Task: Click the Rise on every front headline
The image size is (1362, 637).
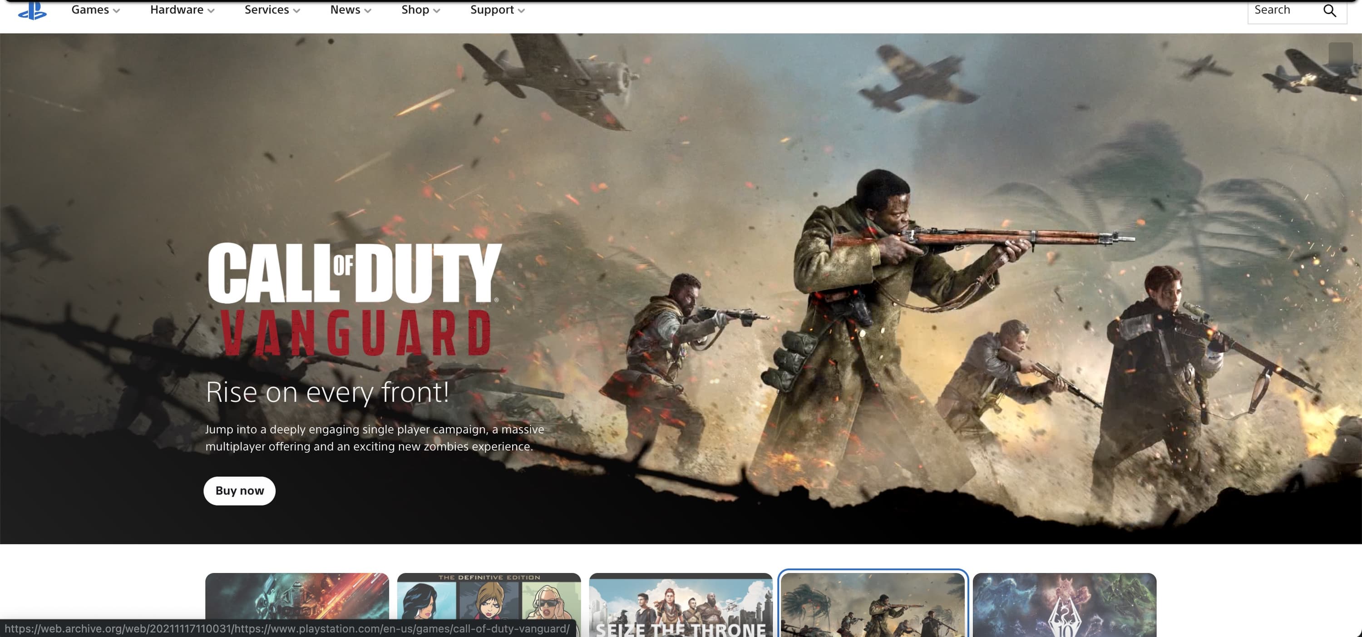Action: pyautogui.click(x=327, y=392)
